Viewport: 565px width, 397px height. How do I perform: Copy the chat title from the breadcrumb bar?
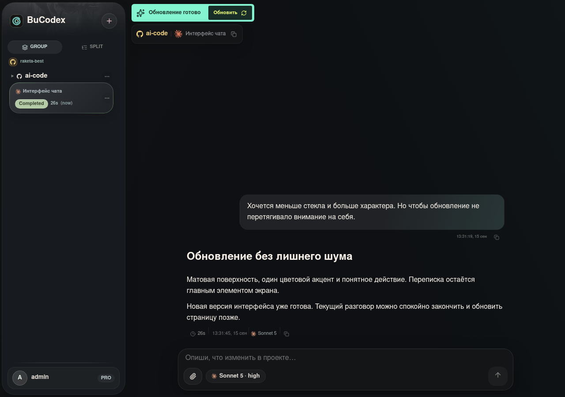[234, 34]
